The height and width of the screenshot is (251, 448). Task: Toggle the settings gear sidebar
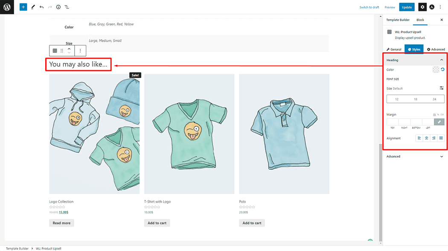[x=422, y=7]
